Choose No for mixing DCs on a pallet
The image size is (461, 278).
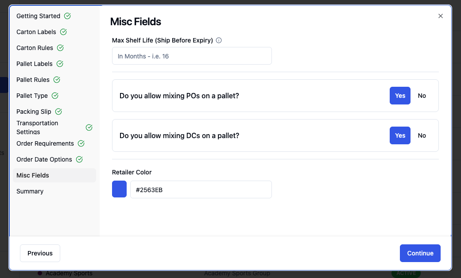(x=422, y=135)
